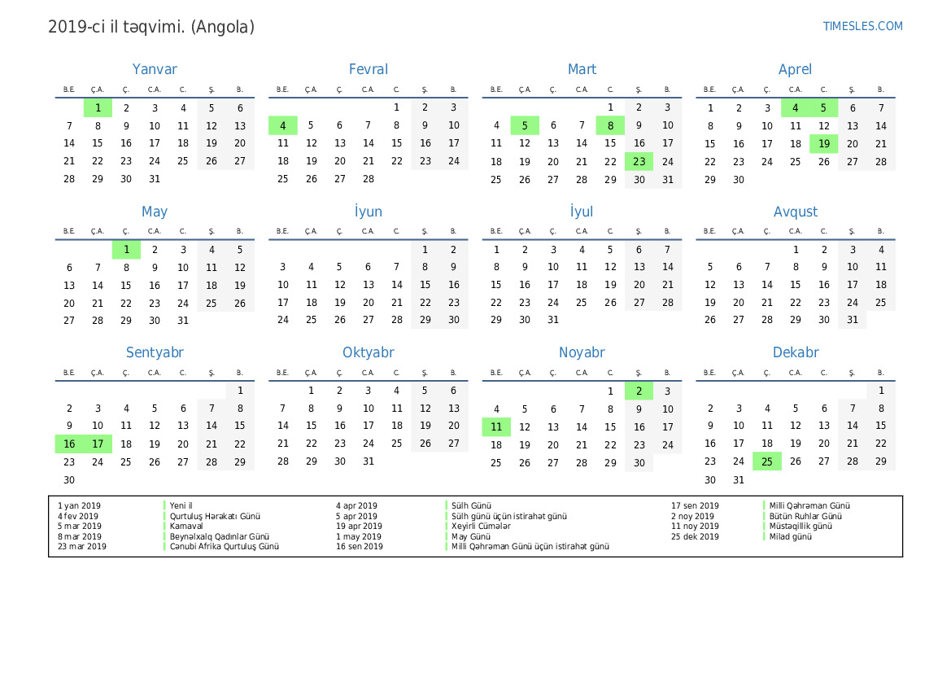The width and height of the screenshot is (951, 673).
Task: Click the calendar title '2019-ci il təqvimi. (Angola)'
Action: point(151,27)
